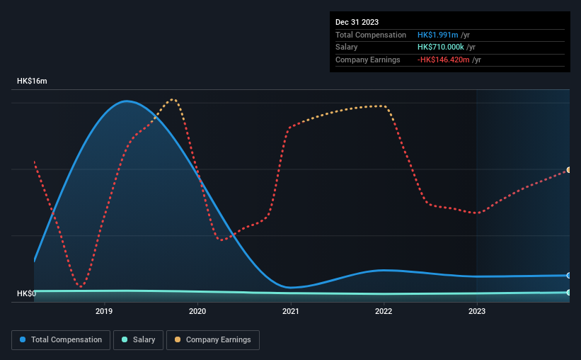Screen dimensions: 581x360
Task: Click the 2022 x-axis label
Action: (384, 311)
